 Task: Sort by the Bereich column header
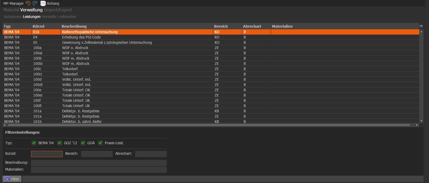coord(221,26)
